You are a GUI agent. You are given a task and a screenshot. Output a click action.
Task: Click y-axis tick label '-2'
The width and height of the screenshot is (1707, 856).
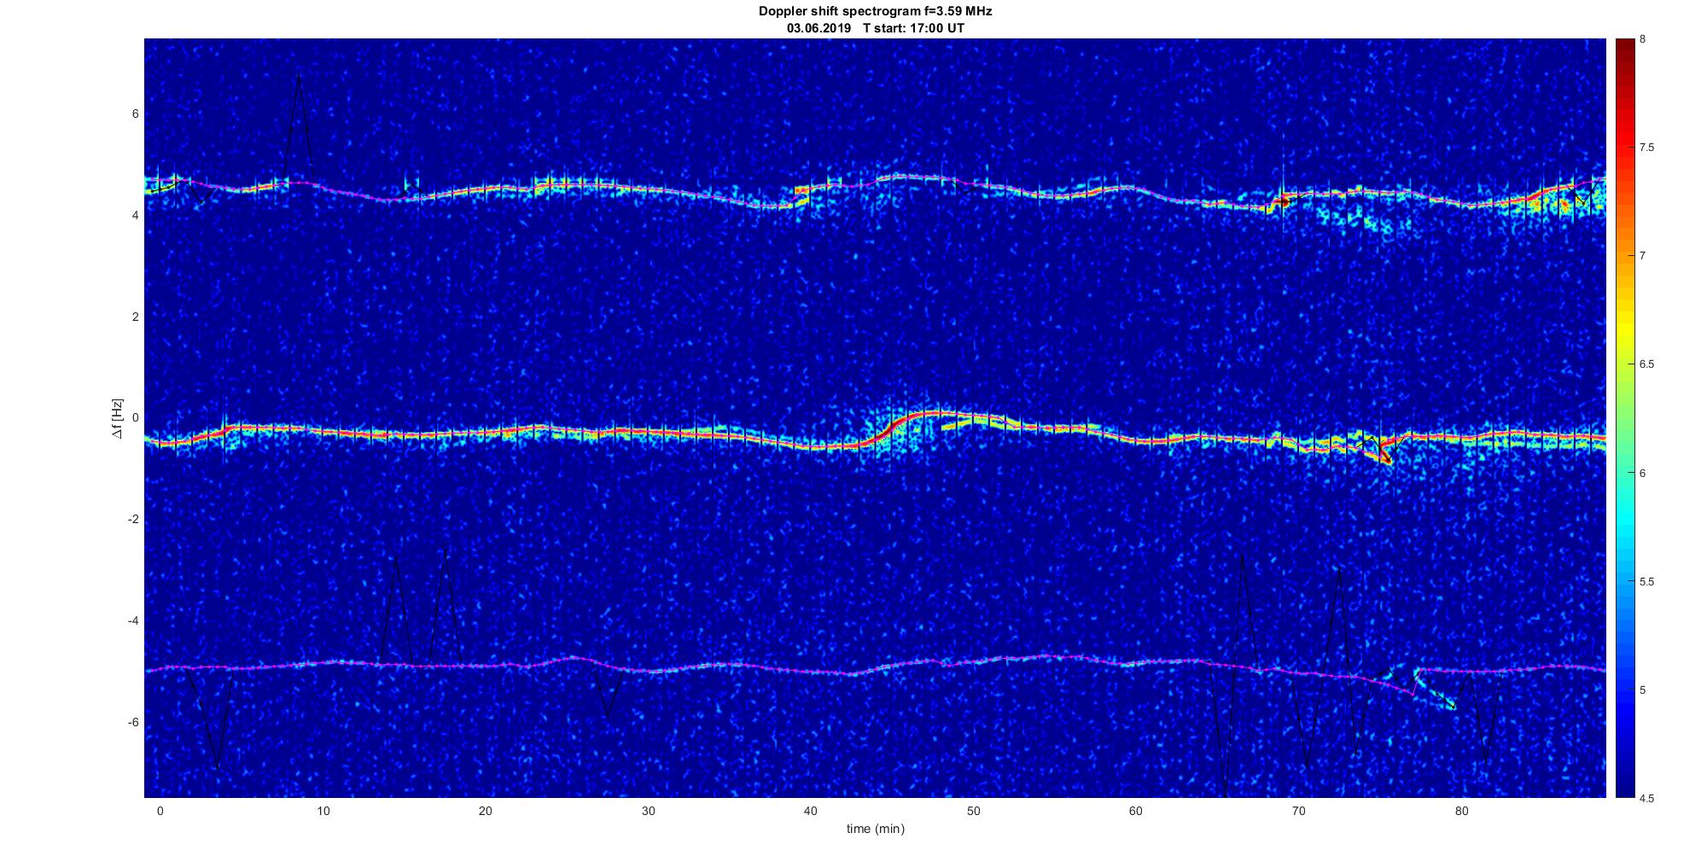[x=133, y=520]
